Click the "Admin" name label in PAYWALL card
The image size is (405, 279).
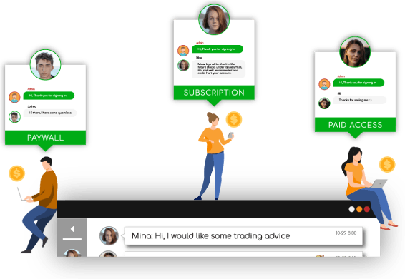tap(31, 89)
